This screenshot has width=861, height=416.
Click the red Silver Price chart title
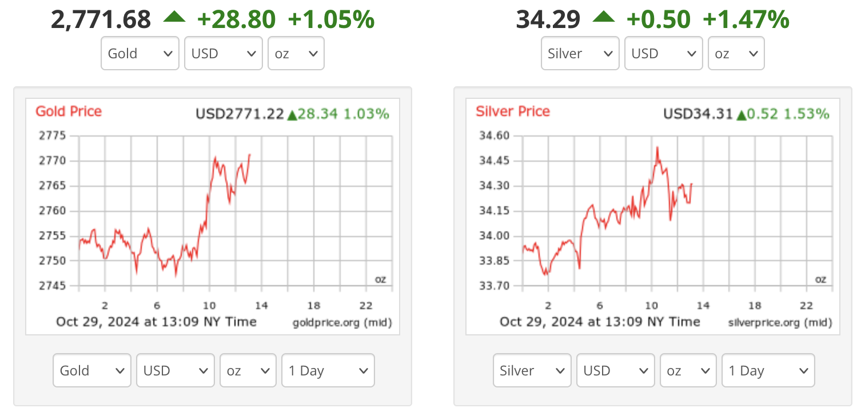(513, 111)
